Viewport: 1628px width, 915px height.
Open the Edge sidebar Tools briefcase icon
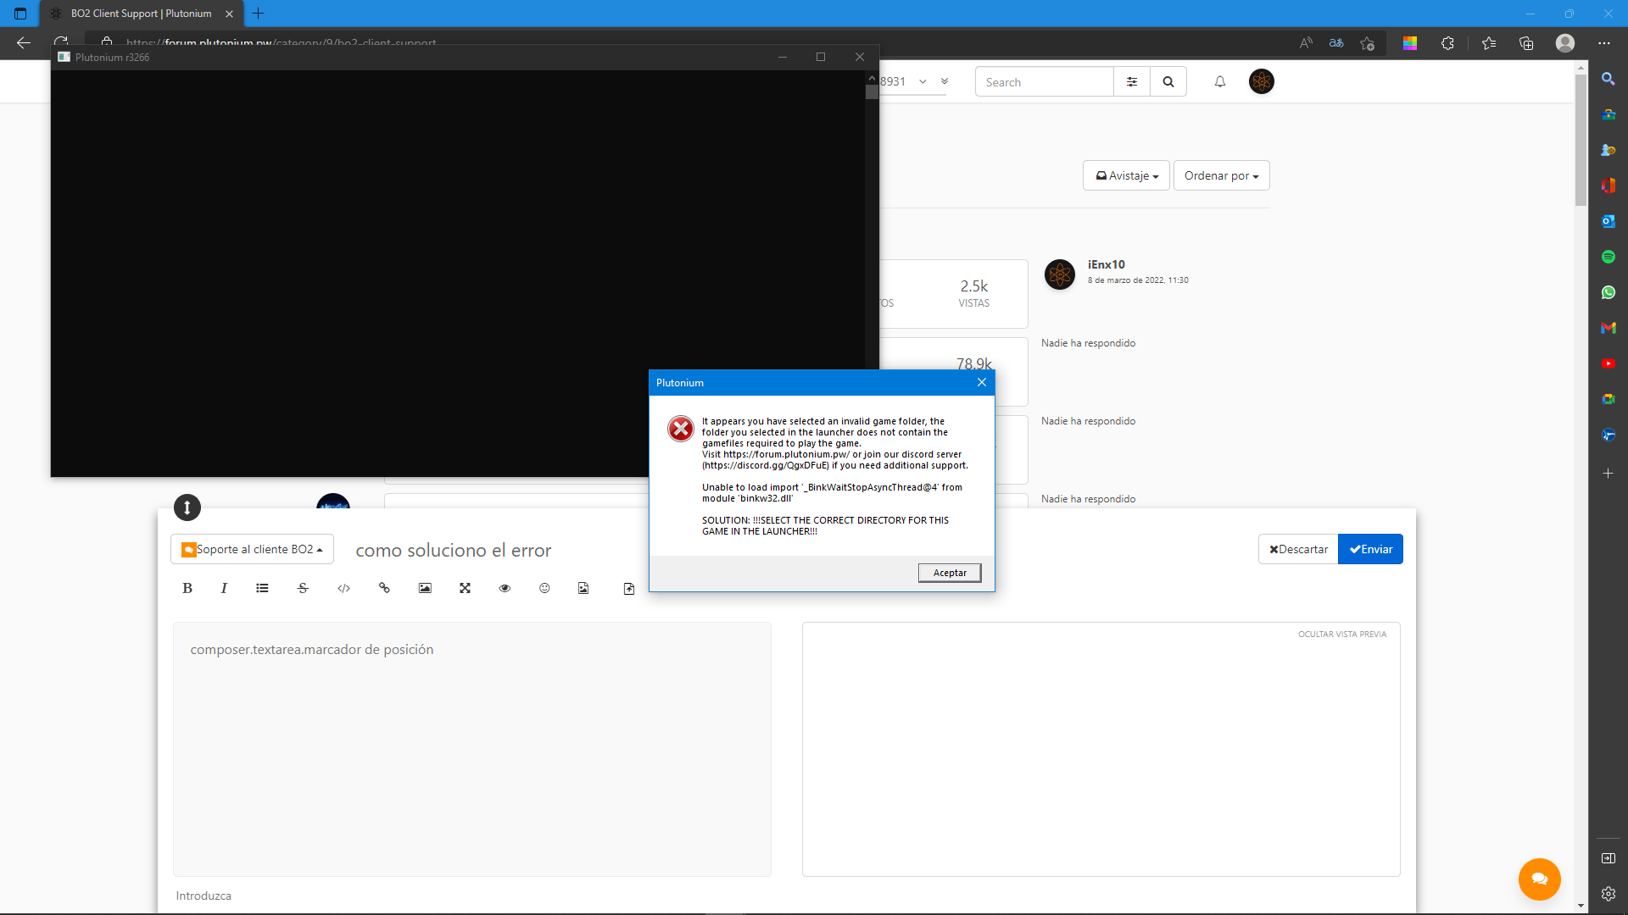point(1608,114)
